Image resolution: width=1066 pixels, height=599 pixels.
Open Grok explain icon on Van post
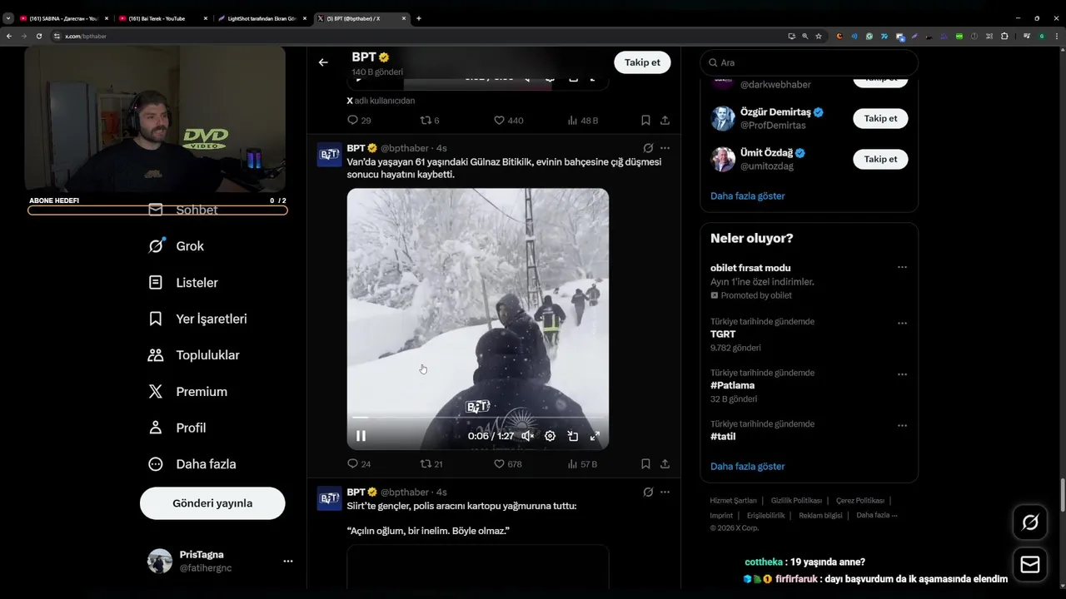coord(648,148)
